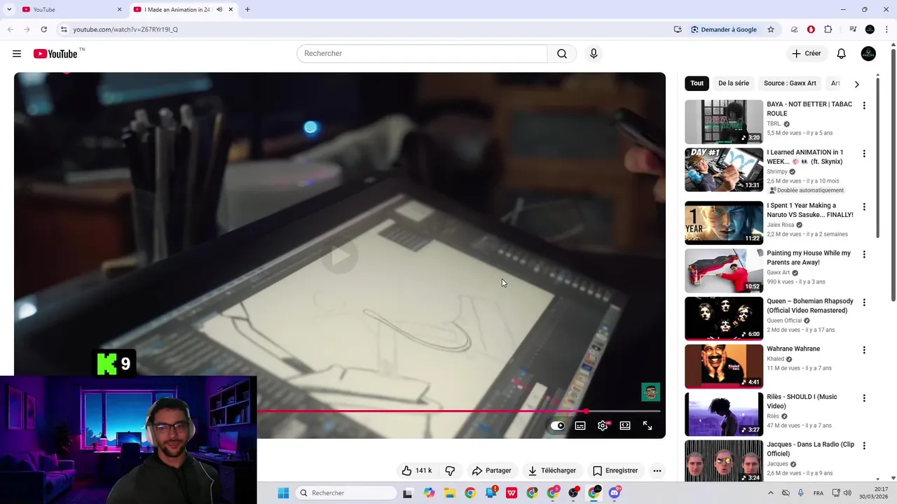Open the Queen Bohemian Rhapsody thumbnail
This screenshot has height=504, width=897.
[x=724, y=318]
